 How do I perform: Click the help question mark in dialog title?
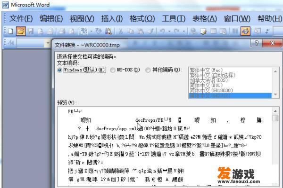tap(257, 43)
